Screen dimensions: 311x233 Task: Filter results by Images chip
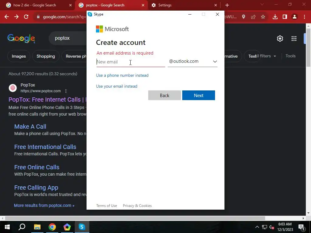[19, 56]
